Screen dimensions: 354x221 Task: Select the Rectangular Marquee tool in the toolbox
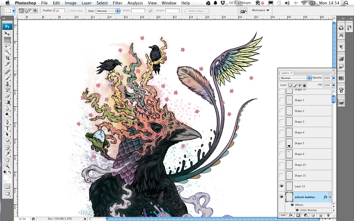click(x=7, y=40)
